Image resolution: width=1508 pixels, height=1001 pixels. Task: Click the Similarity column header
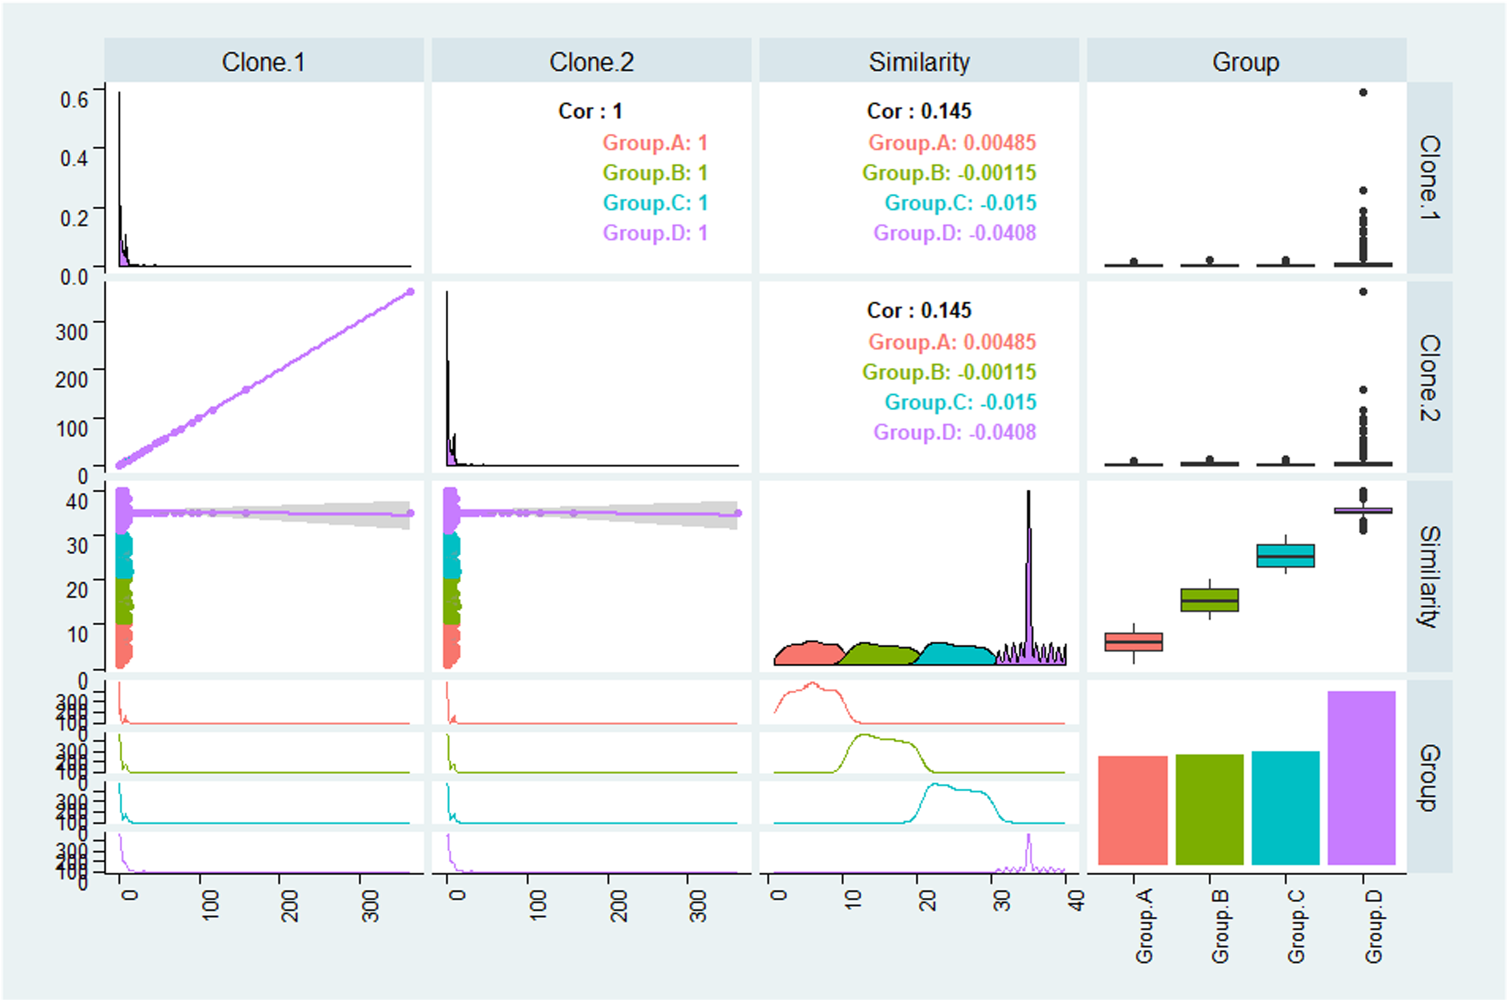pyautogui.click(x=919, y=62)
